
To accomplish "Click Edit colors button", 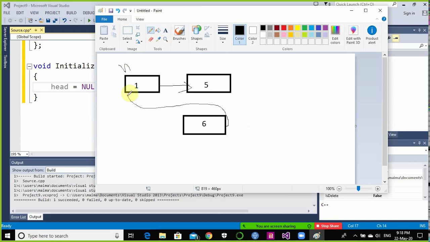I will pyautogui.click(x=335, y=35).
